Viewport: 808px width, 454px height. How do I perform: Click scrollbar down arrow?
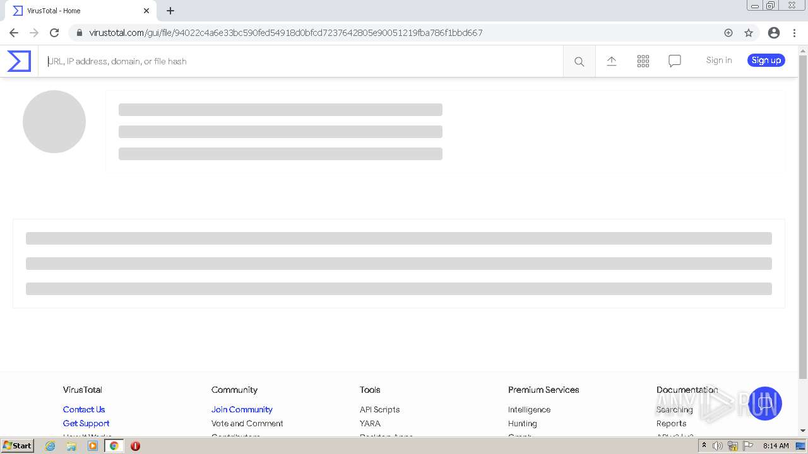pos(803,431)
